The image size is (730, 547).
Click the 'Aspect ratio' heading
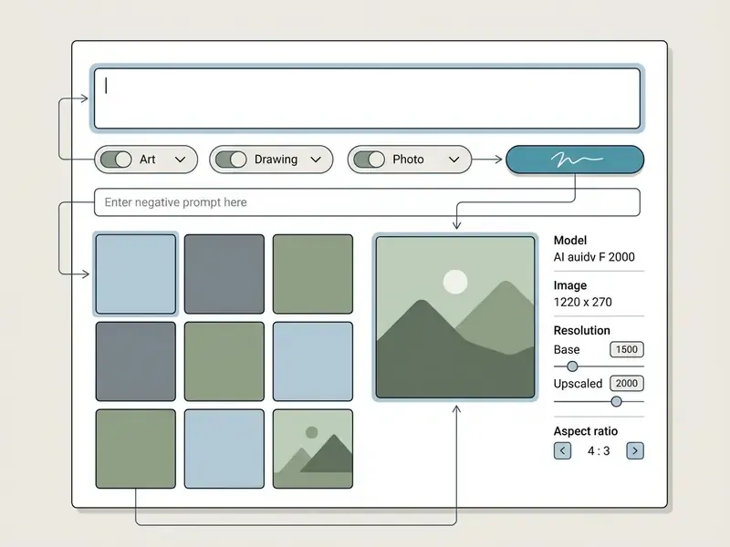586,431
